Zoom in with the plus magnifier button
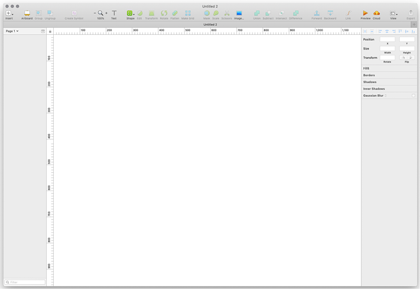The image size is (420, 289). (x=106, y=13)
